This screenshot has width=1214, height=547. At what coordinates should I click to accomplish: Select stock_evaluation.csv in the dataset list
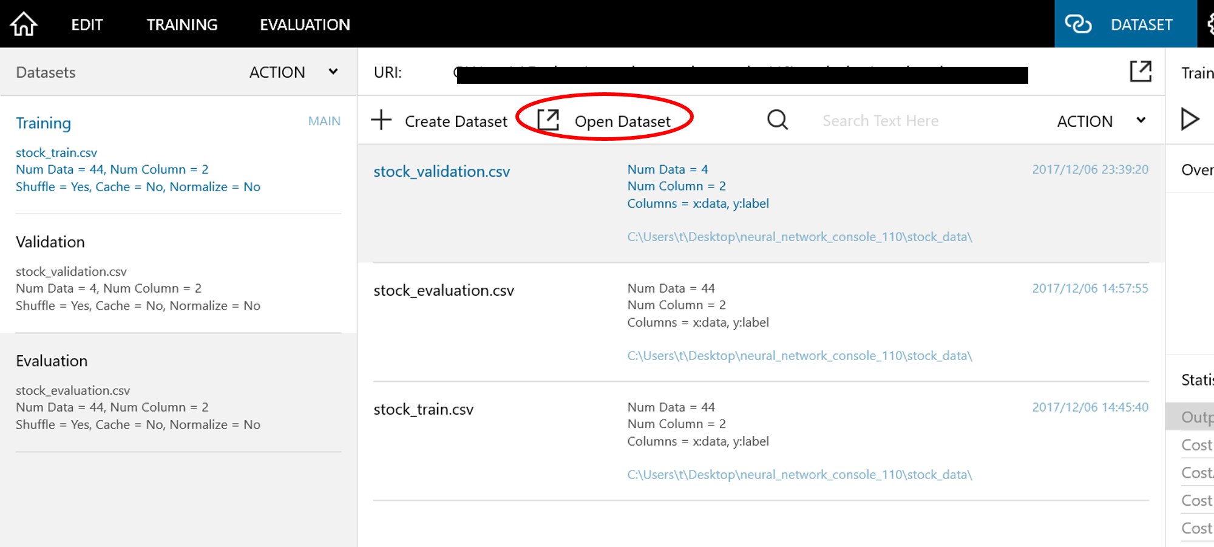pos(444,291)
